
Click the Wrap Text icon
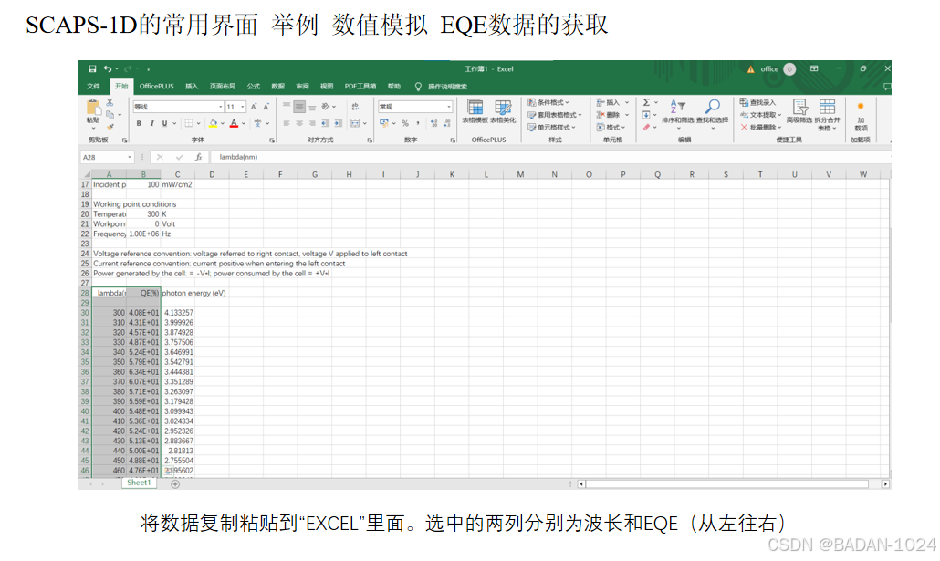click(355, 107)
